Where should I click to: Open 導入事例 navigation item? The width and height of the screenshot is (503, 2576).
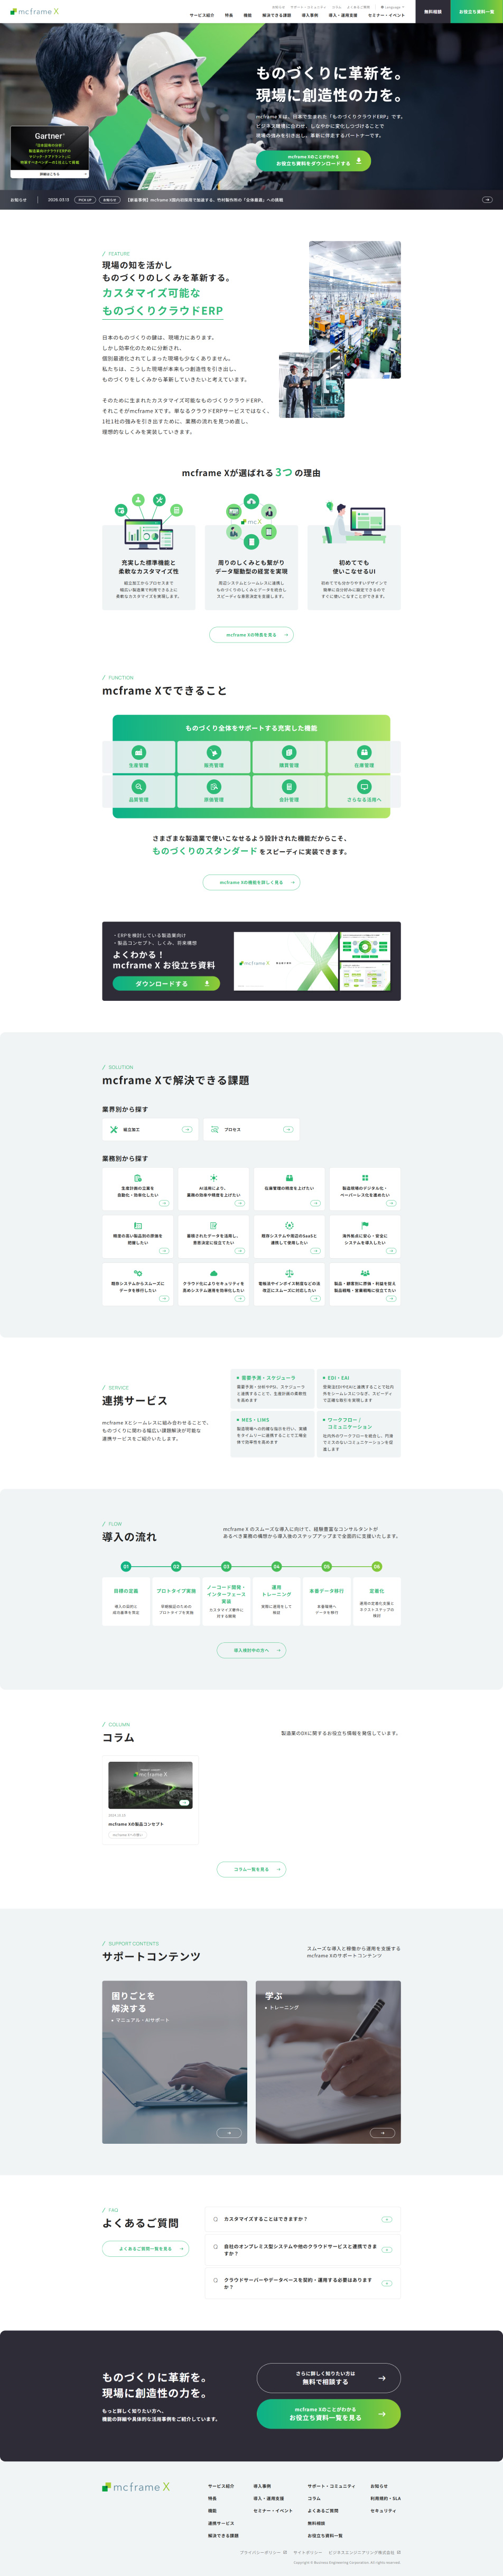click(x=310, y=15)
